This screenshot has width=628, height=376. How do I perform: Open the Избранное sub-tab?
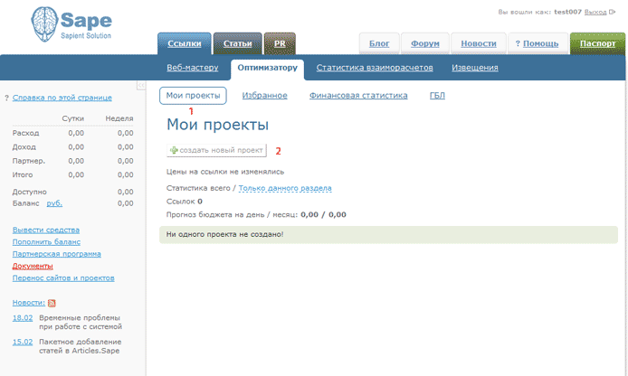click(x=265, y=95)
